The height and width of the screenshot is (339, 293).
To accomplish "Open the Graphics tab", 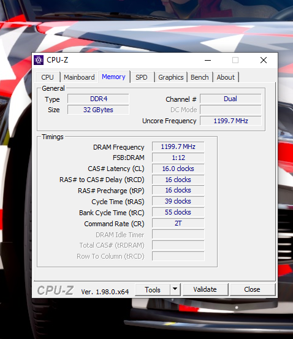I will click(171, 77).
